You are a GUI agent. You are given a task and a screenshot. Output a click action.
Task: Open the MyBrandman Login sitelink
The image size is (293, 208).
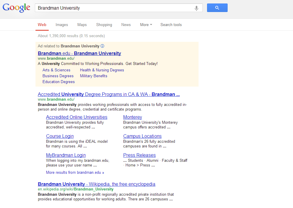(66, 155)
